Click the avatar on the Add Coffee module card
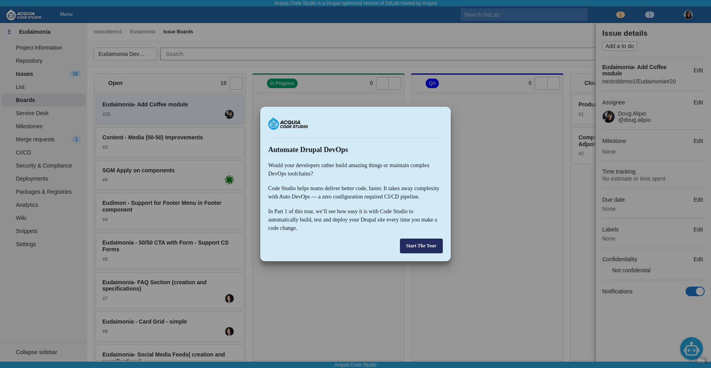 tap(229, 114)
